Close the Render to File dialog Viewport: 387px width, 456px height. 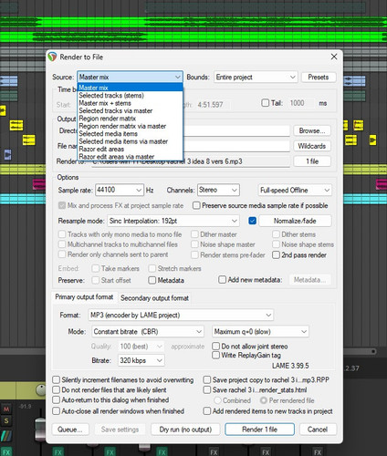point(334,57)
